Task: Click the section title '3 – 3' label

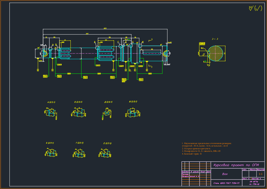Action: [215, 39]
